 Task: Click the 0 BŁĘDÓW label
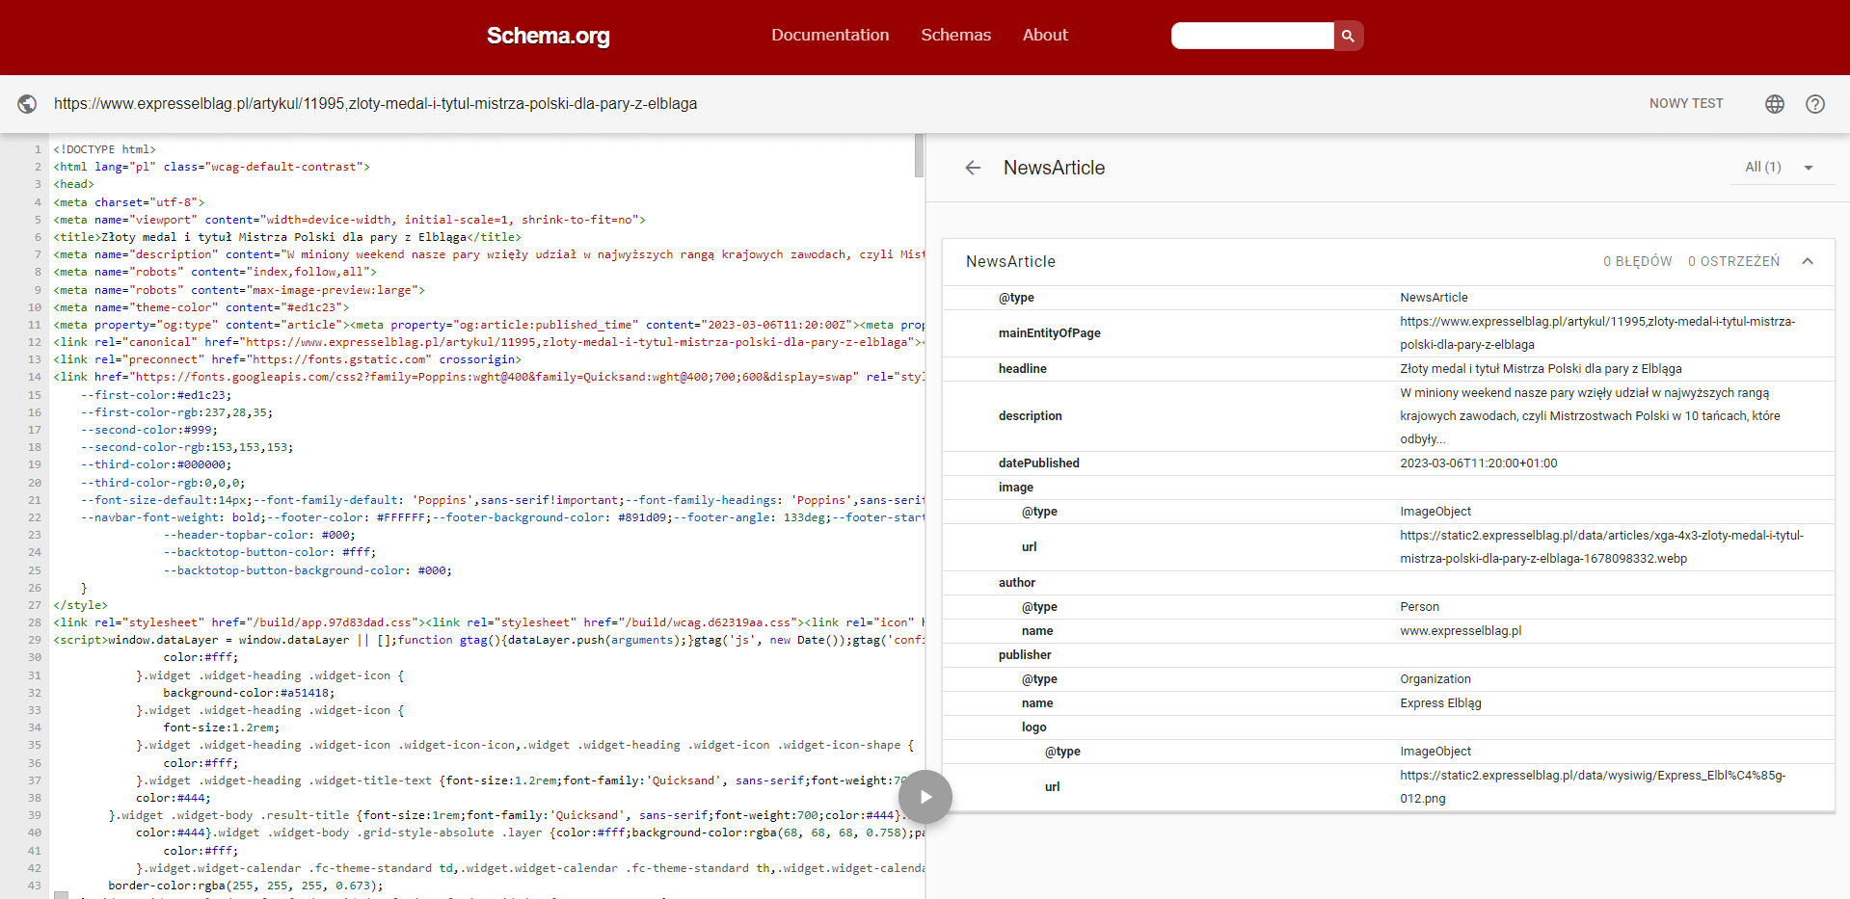click(1637, 261)
